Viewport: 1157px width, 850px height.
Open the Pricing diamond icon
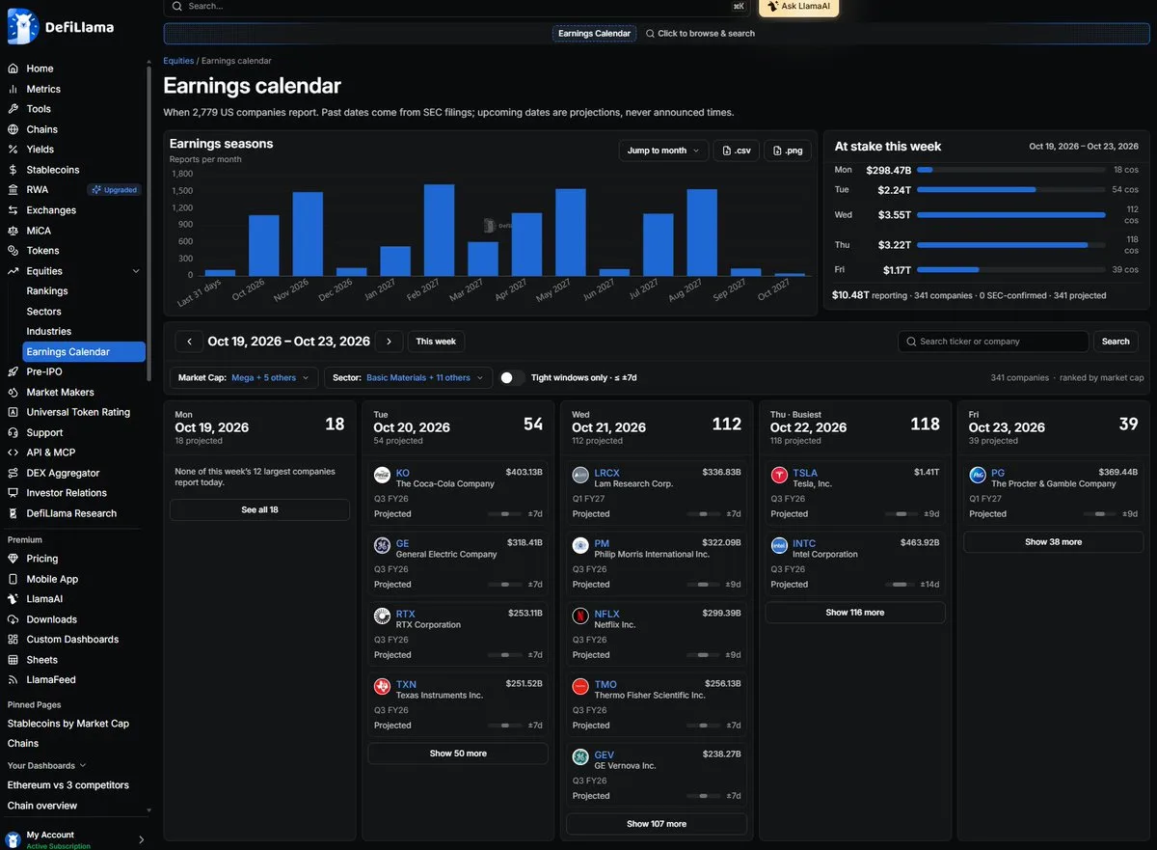tap(13, 559)
